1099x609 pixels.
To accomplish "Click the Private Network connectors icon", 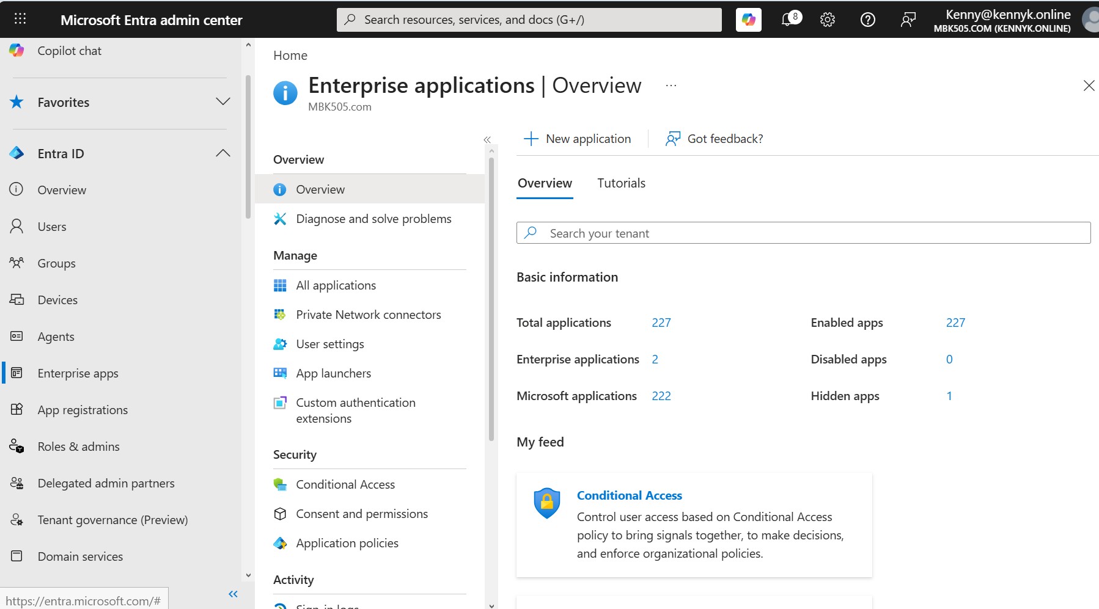I will click(x=280, y=315).
